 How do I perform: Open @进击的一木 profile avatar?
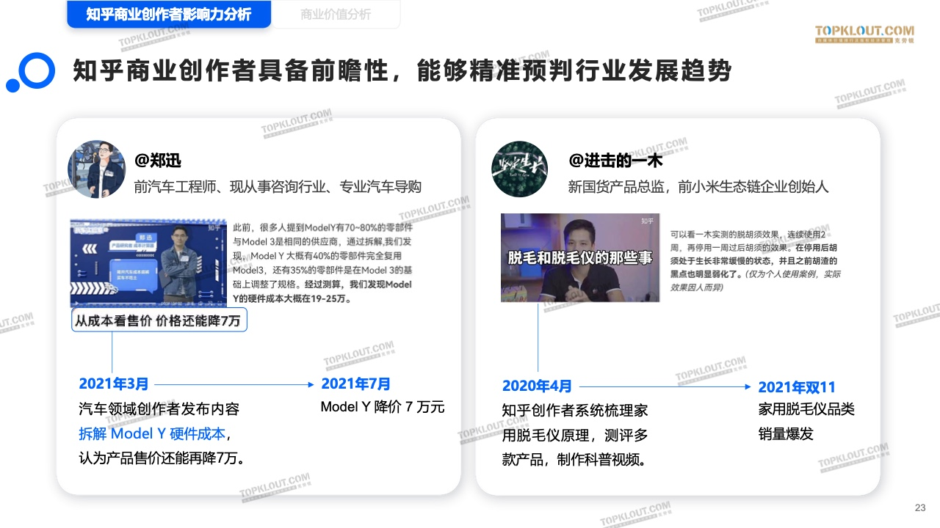[519, 169]
